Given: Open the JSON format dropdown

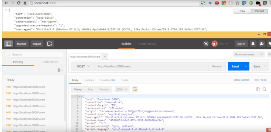Looking at the screenshot, I should point(122,90).
